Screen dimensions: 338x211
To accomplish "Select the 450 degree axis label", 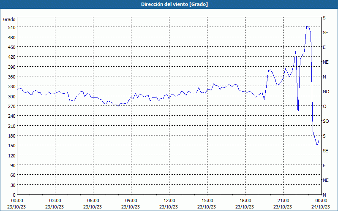I will [12, 47].
